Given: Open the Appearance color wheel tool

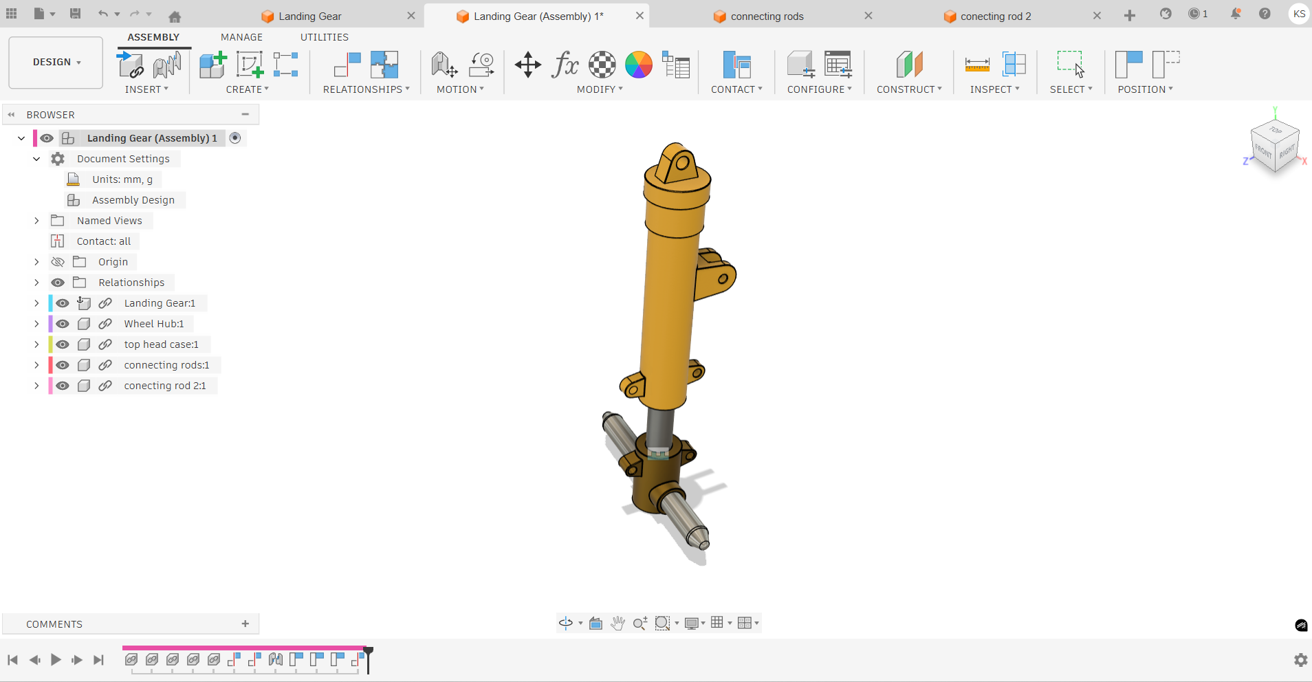Looking at the screenshot, I should point(638,65).
